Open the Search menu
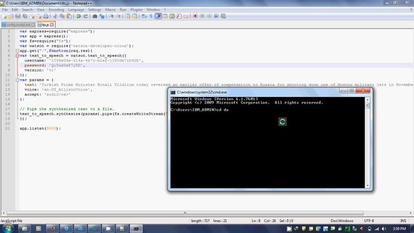 click(x=27, y=10)
